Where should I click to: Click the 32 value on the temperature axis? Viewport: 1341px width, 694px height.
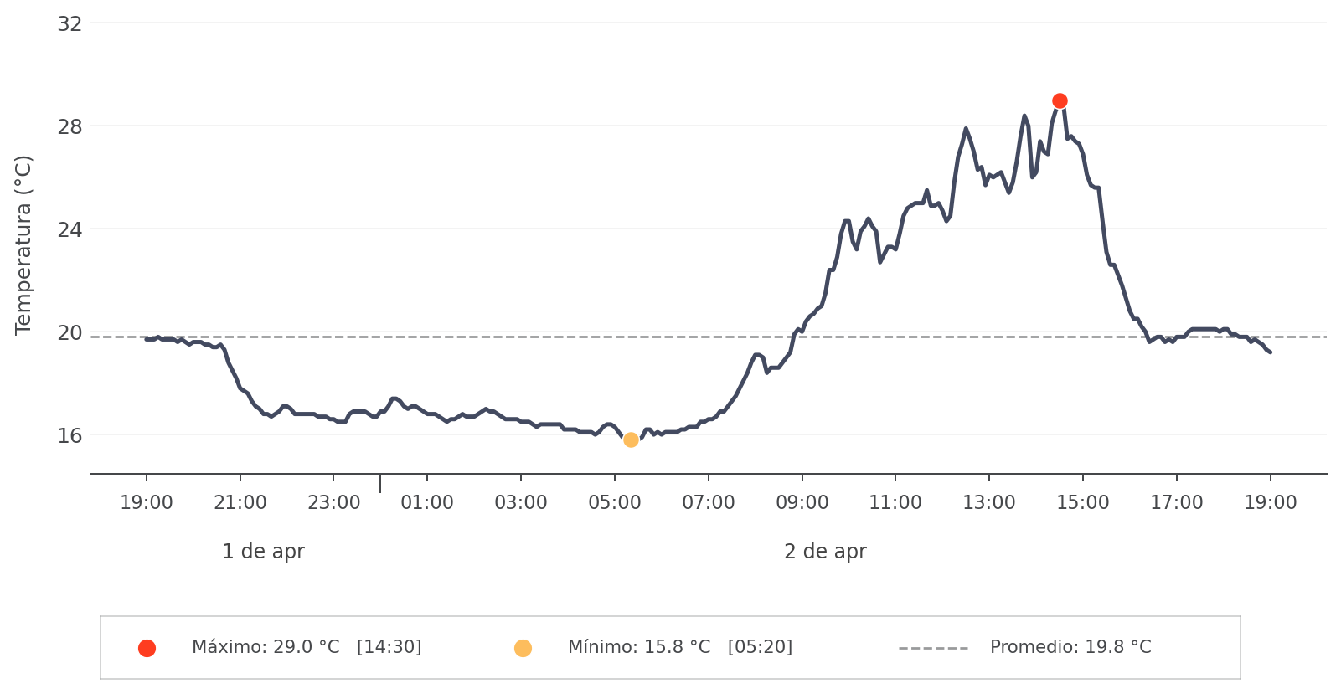[x=70, y=24]
